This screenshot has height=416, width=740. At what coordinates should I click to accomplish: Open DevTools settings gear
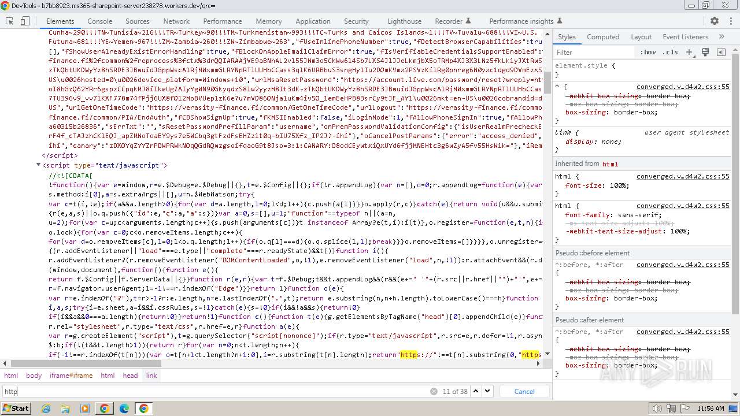click(715, 21)
